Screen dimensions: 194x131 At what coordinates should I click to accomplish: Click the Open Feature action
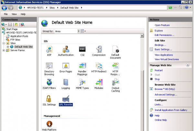(162, 25)
